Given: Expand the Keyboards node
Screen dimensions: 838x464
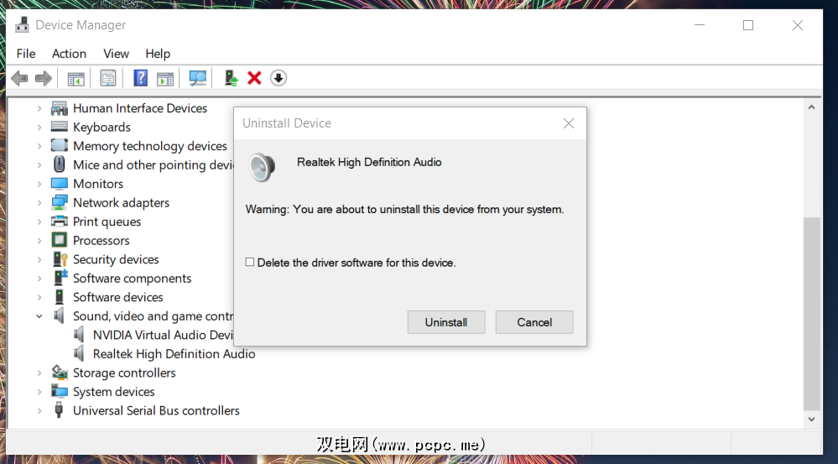Looking at the screenshot, I should click(39, 127).
